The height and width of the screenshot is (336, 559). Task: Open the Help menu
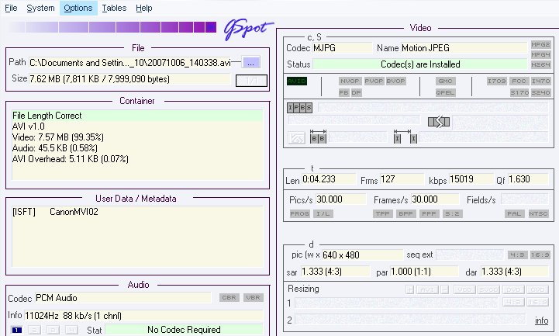(x=144, y=8)
